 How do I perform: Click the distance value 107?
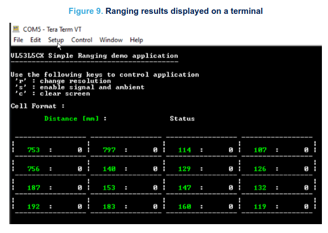260,150
